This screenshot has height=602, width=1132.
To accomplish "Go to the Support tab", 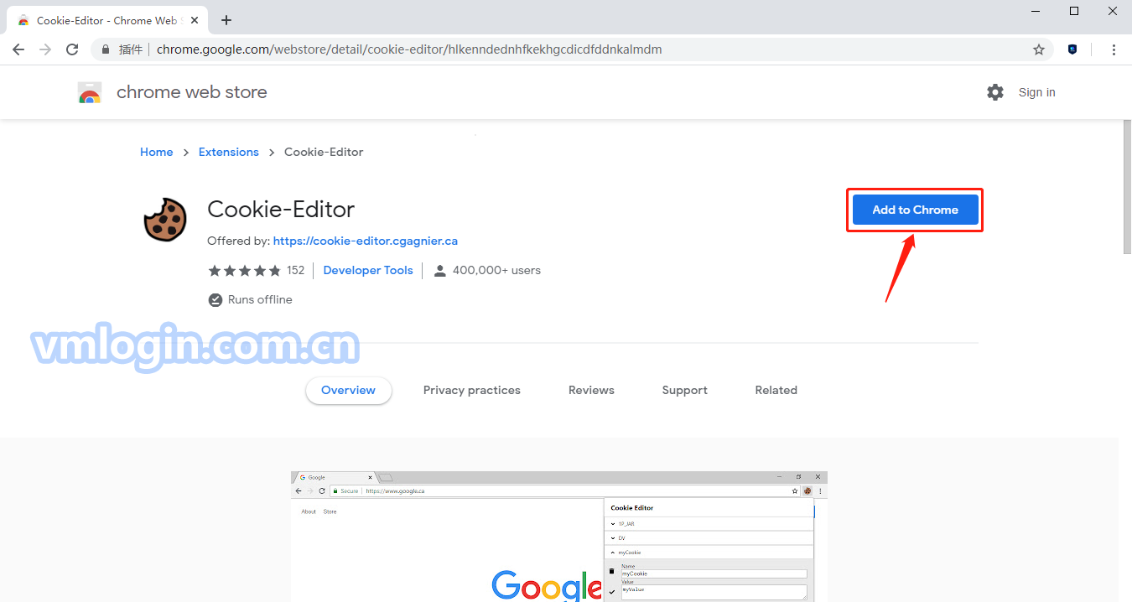I will (x=684, y=390).
